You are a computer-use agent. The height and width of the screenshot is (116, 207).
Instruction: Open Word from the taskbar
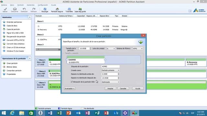[50, 113]
